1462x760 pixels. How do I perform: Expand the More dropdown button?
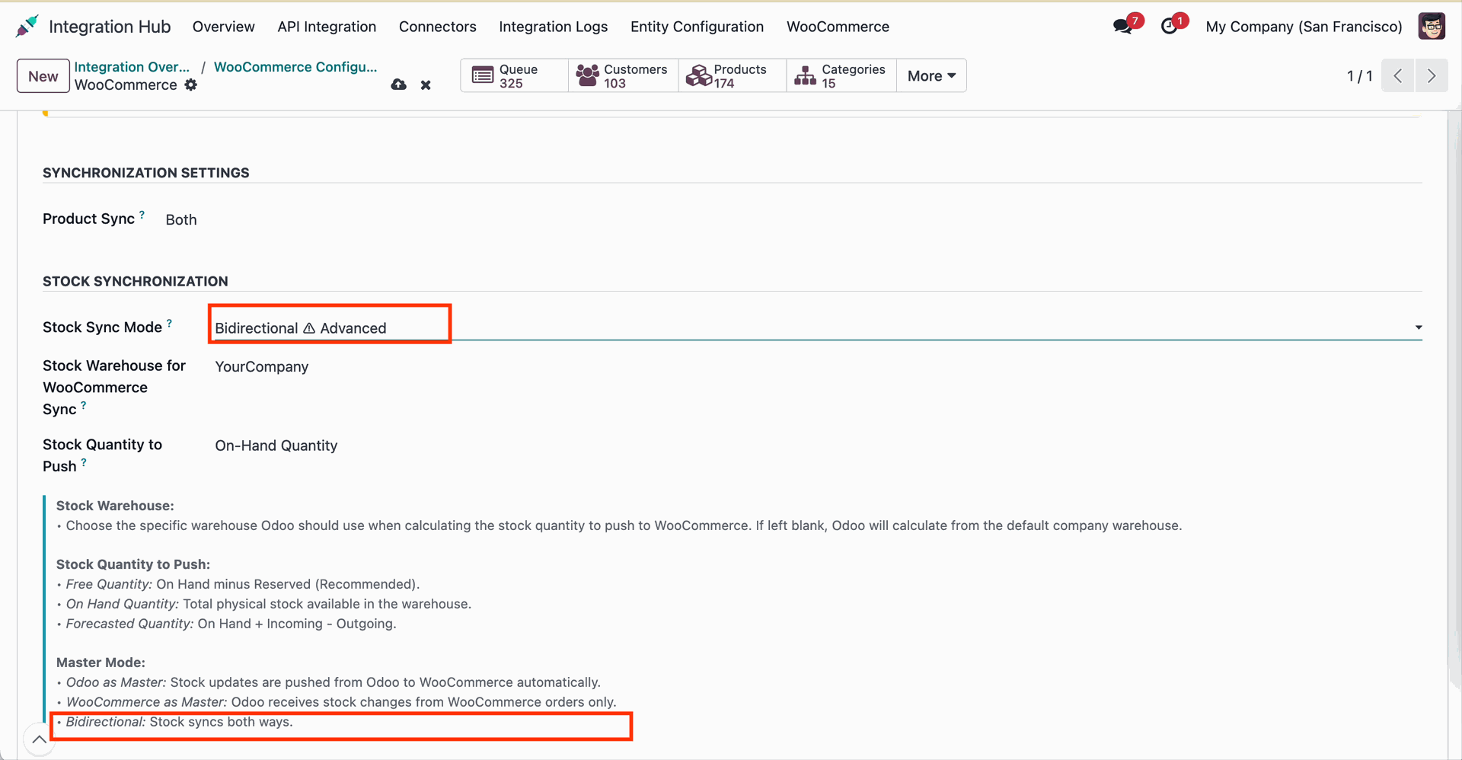[x=931, y=75]
